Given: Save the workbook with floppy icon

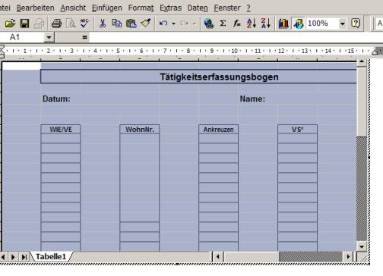Looking at the screenshot, I should pyautogui.click(x=24, y=24).
